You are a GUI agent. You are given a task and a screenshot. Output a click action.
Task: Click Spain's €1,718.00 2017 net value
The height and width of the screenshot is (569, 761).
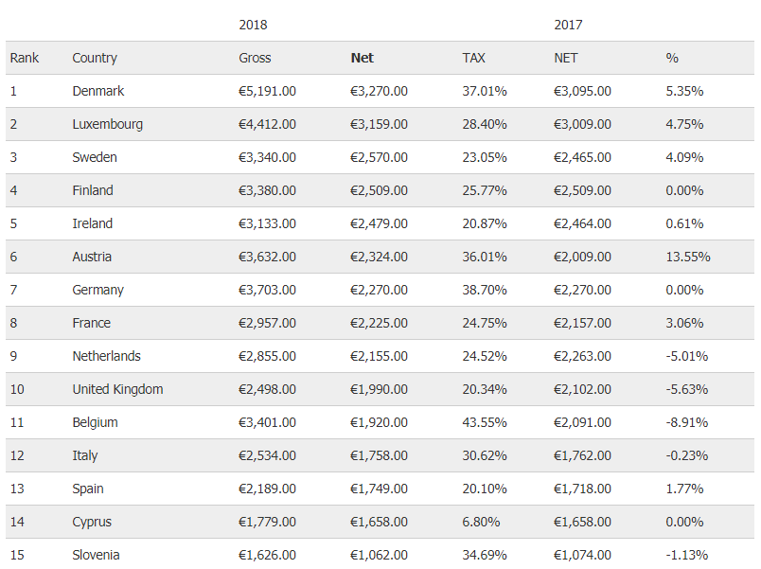pyautogui.click(x=582, y=489)
